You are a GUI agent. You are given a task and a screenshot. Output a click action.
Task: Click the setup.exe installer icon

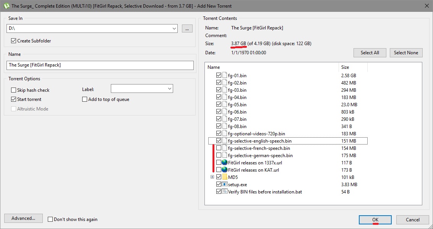(224, 184)
